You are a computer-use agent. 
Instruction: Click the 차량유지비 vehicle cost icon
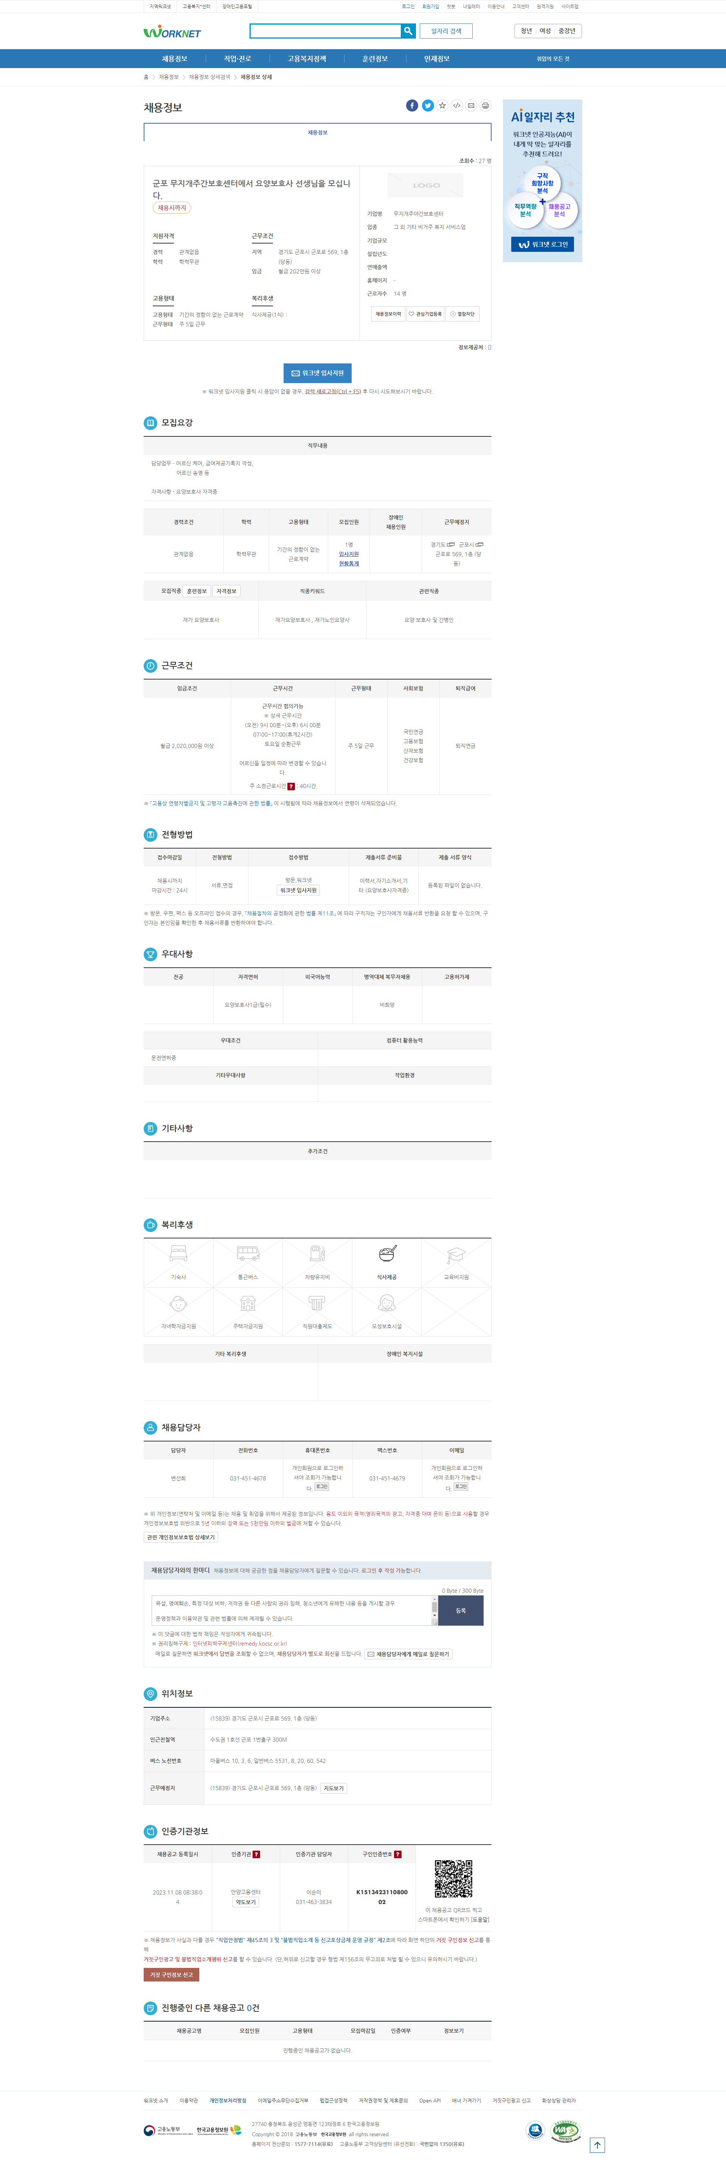[317, 1253]
